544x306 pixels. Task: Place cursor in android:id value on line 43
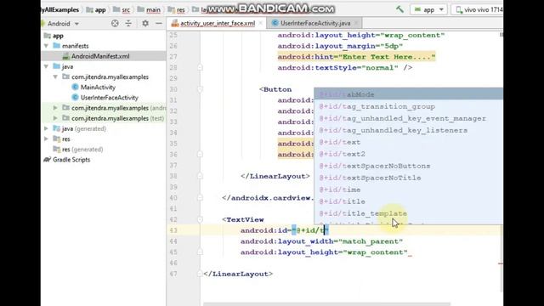tap(310, 230)
